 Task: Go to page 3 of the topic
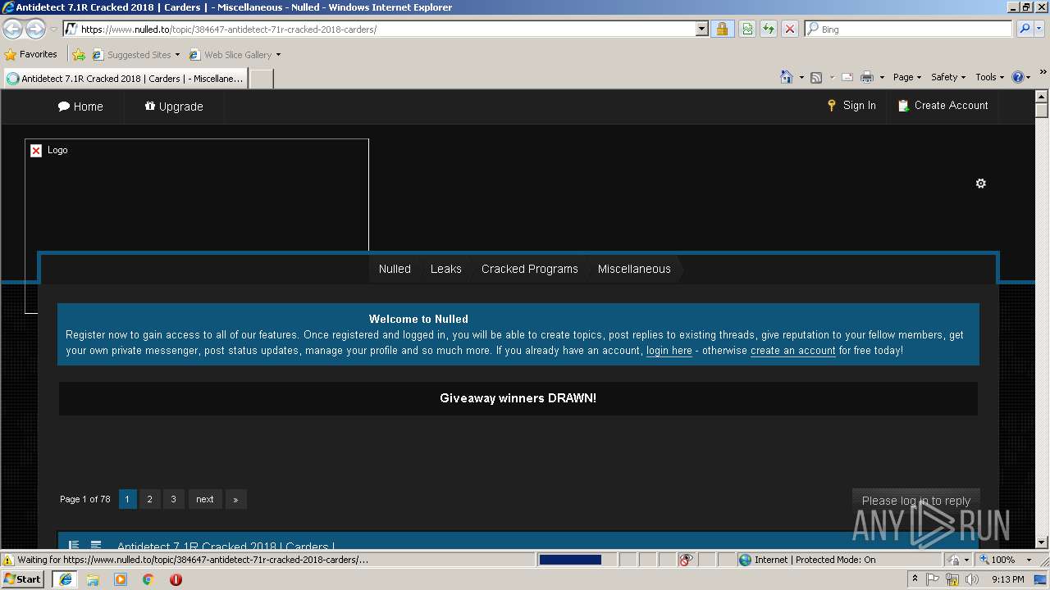coord(173,499)
